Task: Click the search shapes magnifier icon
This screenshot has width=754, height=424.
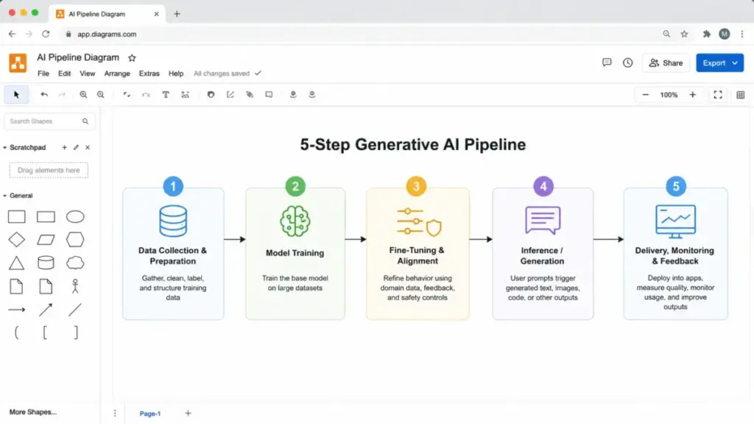Action: coord(85,121)
